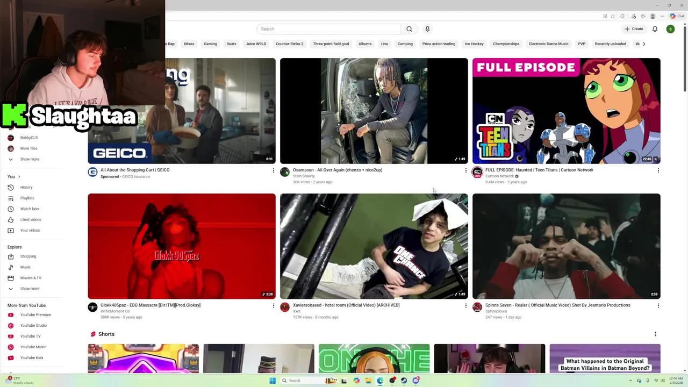The image size is (688, 387).
Task: Open the Batman Beyond villains Short
Action: 605,359
